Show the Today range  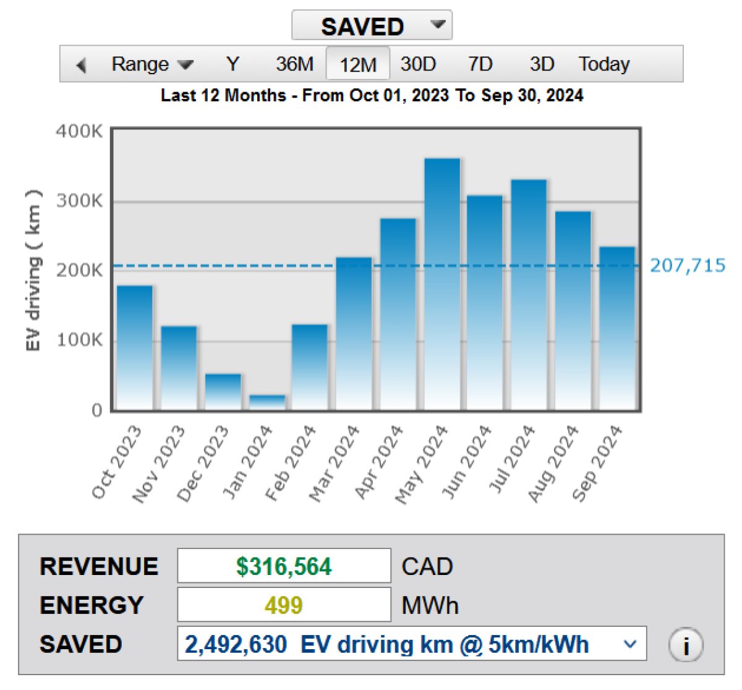(x=604, y=64)
